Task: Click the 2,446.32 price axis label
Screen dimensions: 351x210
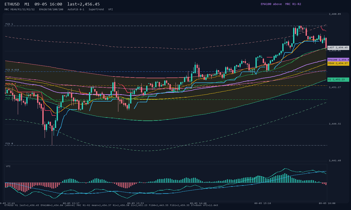Action: [x=335, y=124]
